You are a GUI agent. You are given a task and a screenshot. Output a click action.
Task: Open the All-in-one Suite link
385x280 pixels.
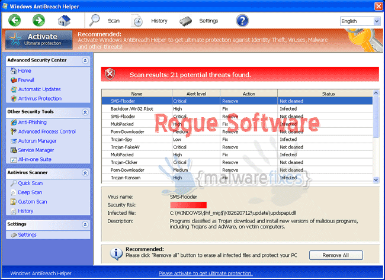click(x=34, y=159)
